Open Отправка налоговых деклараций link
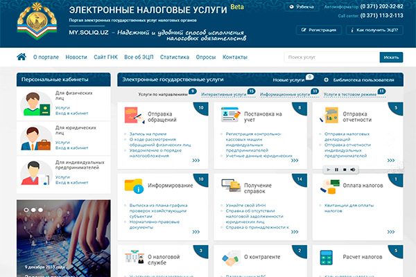Screen dimensions: 416x277 tap(347, 136)
